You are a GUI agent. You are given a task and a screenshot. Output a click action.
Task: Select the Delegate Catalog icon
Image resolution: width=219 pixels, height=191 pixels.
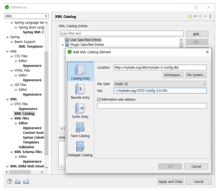point(80,146)
